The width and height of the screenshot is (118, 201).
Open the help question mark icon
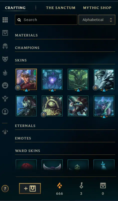(x=5, y=188)
